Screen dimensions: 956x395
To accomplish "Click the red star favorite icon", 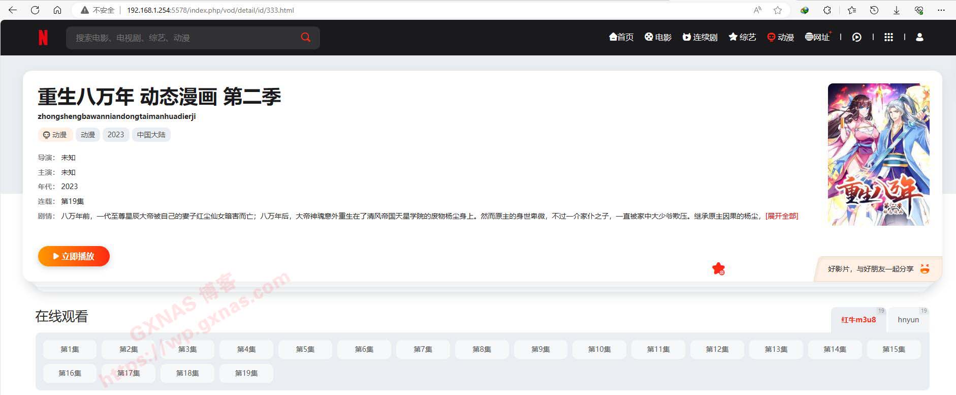I will [x=718, y=268].
